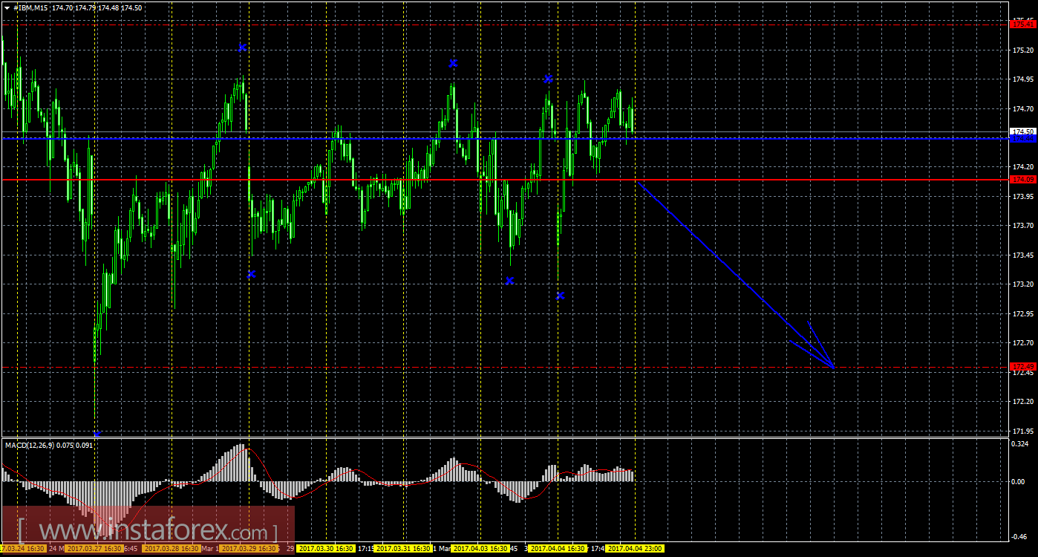The height and width of the screenshot is (557, 1038).
Task: Click the white 174.50 current price label
Action: tap(1023, 131)
